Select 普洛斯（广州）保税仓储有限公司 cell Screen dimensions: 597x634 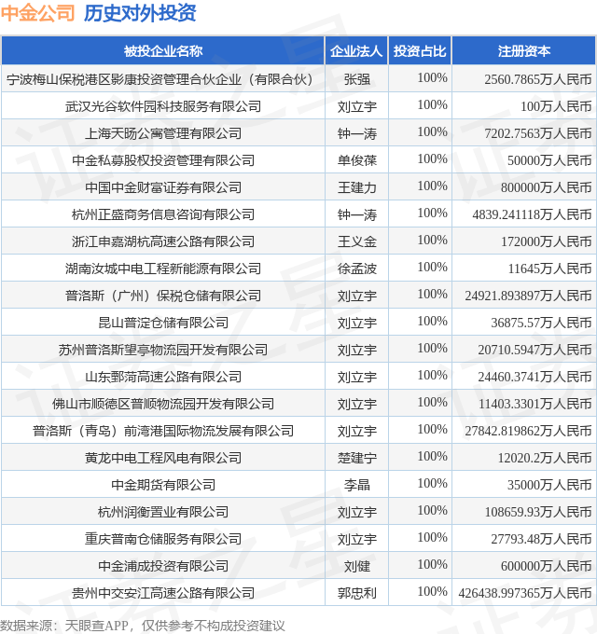coord(163,296)
